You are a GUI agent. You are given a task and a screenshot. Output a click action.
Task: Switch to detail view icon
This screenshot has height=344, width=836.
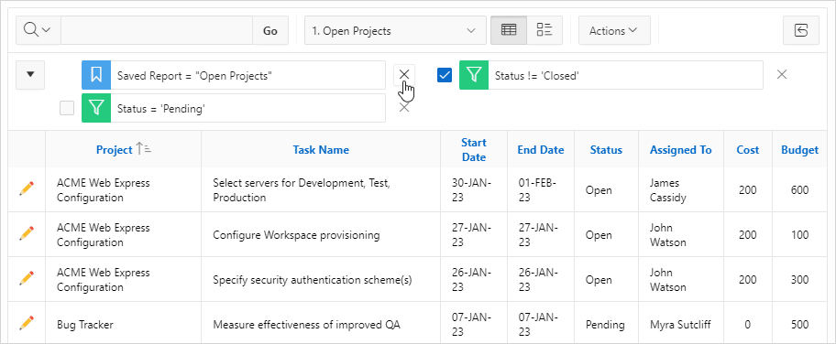tap(544, 30)
